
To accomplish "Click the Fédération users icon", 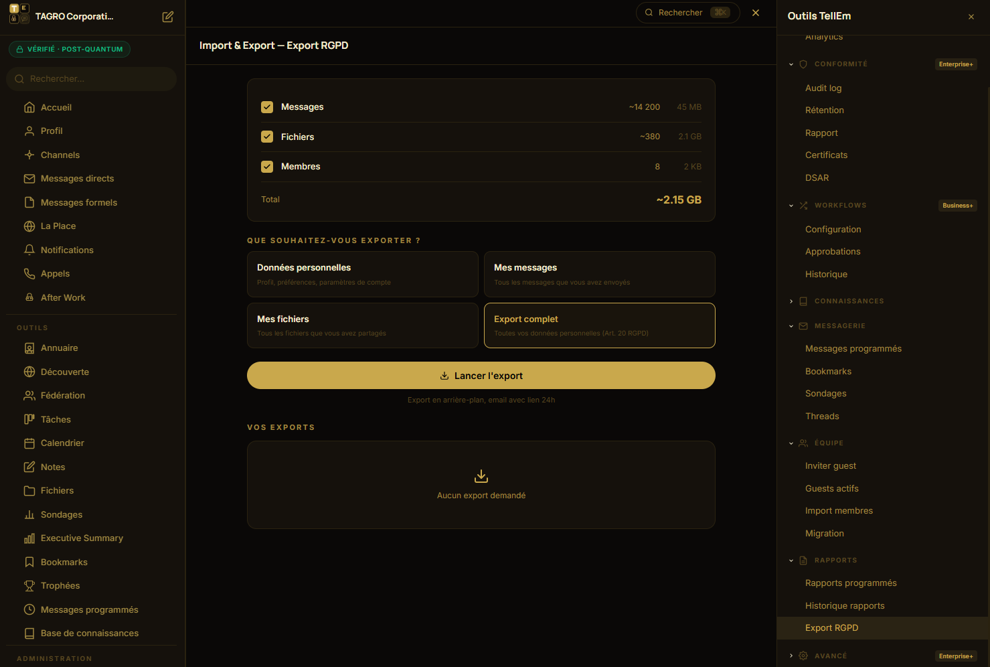I will [29, 396].
